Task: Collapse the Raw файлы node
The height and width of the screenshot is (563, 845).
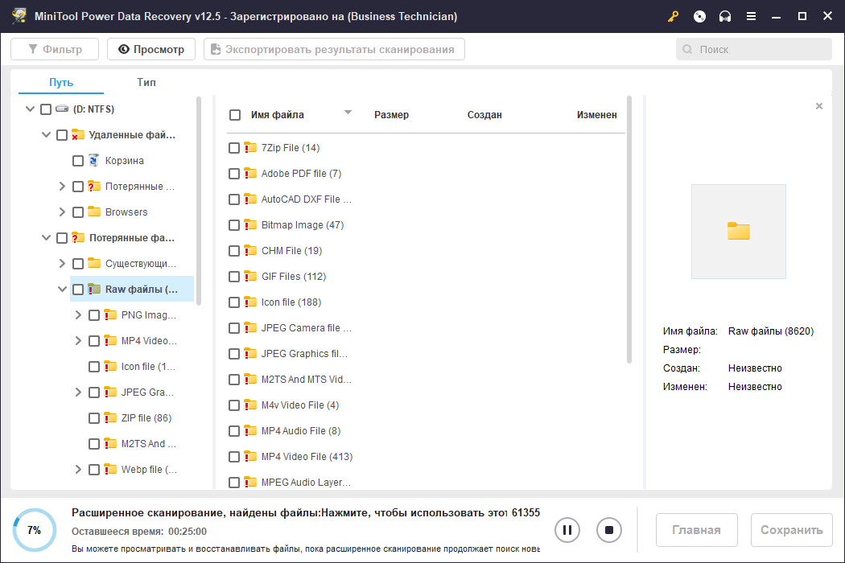Action: pos(62,290)
